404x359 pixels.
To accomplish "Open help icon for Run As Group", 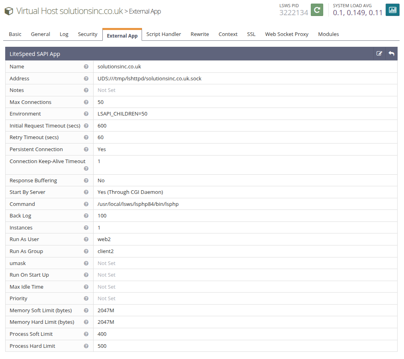I will (x=86, y=251).
